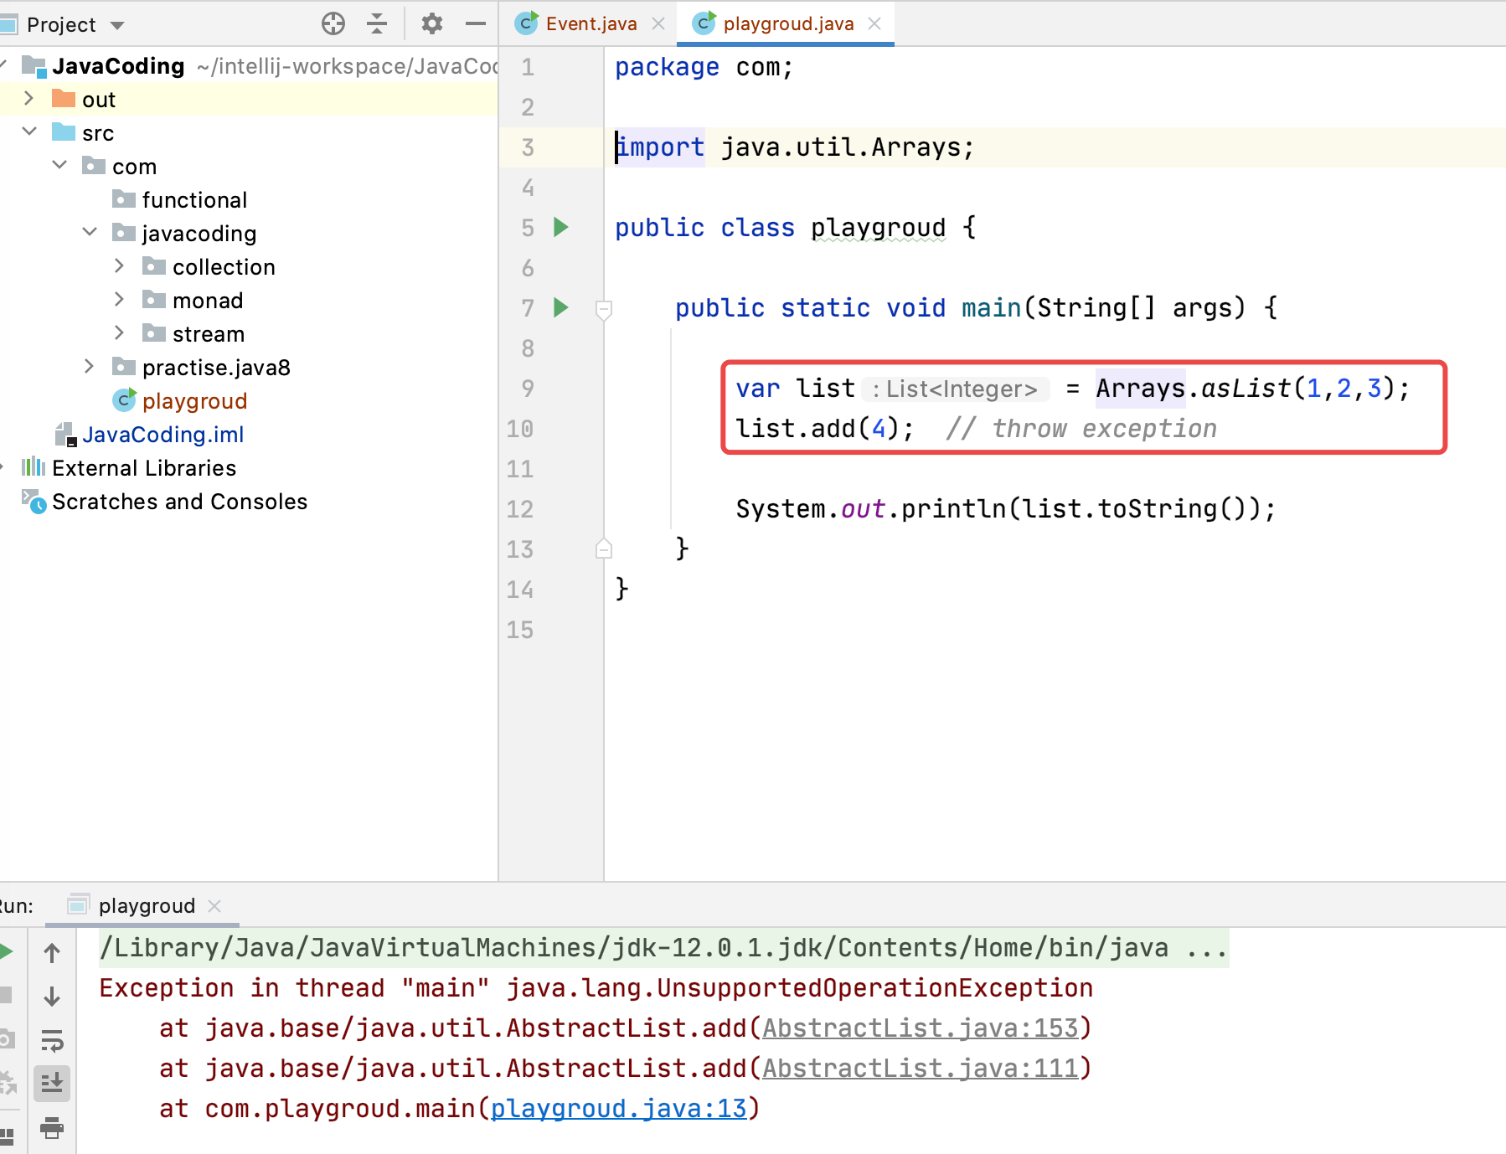Open Project panel settings gear
Image resolution: width=1506 pixels, height=1154 pixels.
tap(431, 23)
